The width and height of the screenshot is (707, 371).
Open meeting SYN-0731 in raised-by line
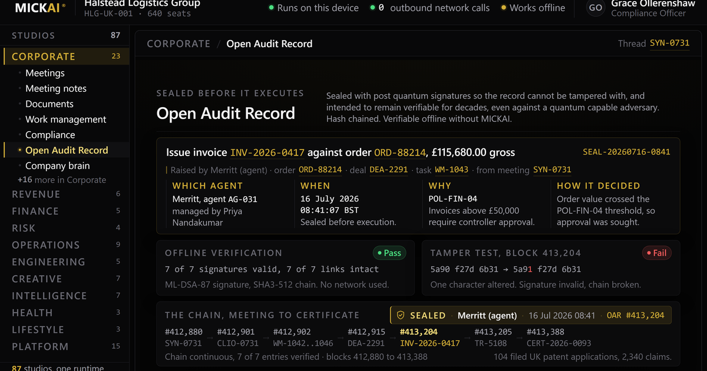pos(552,170)
